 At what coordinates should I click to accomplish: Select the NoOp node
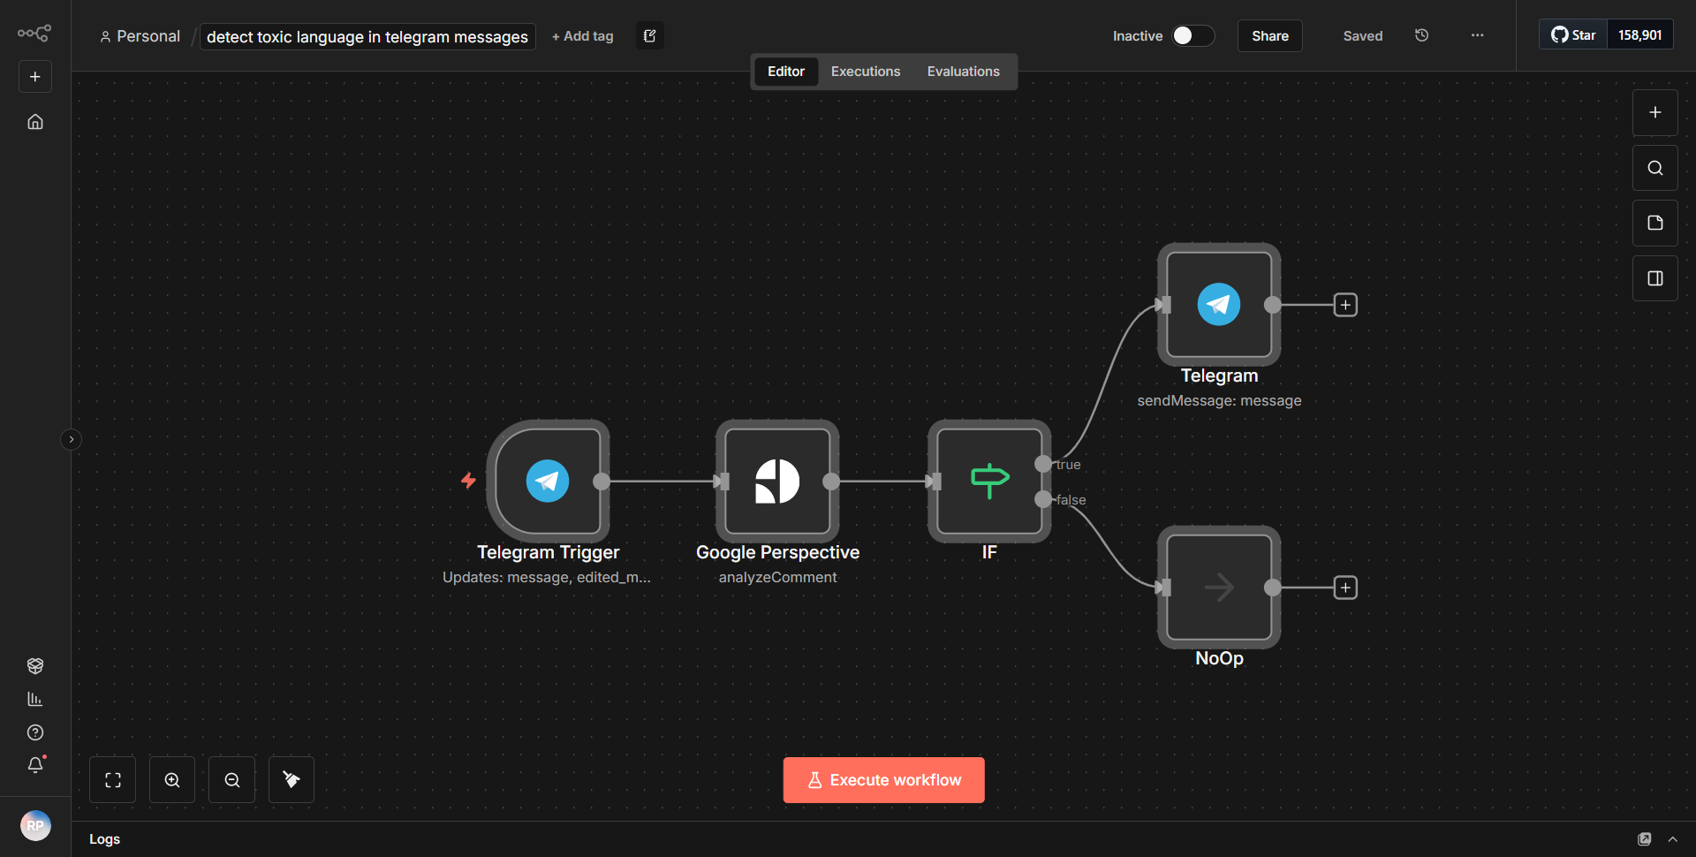[1219, 587]
